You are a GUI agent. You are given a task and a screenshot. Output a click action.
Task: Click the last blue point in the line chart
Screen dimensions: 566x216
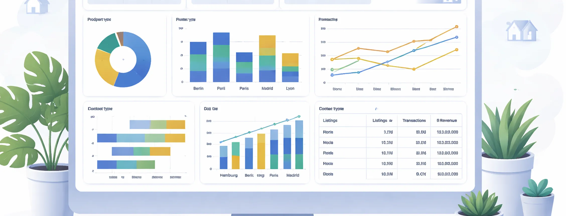(x=457, y=37)
